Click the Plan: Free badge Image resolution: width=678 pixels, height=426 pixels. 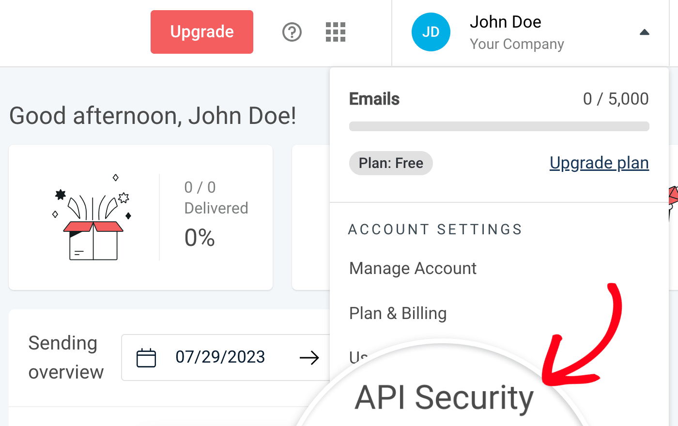pos(390,163)
